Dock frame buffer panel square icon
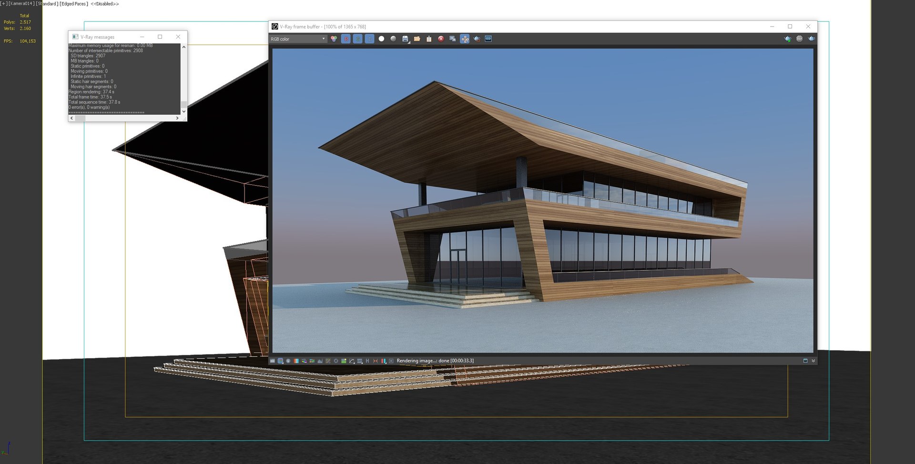Image resolution: width=915 pixels, height=464 pixels. 805,361
